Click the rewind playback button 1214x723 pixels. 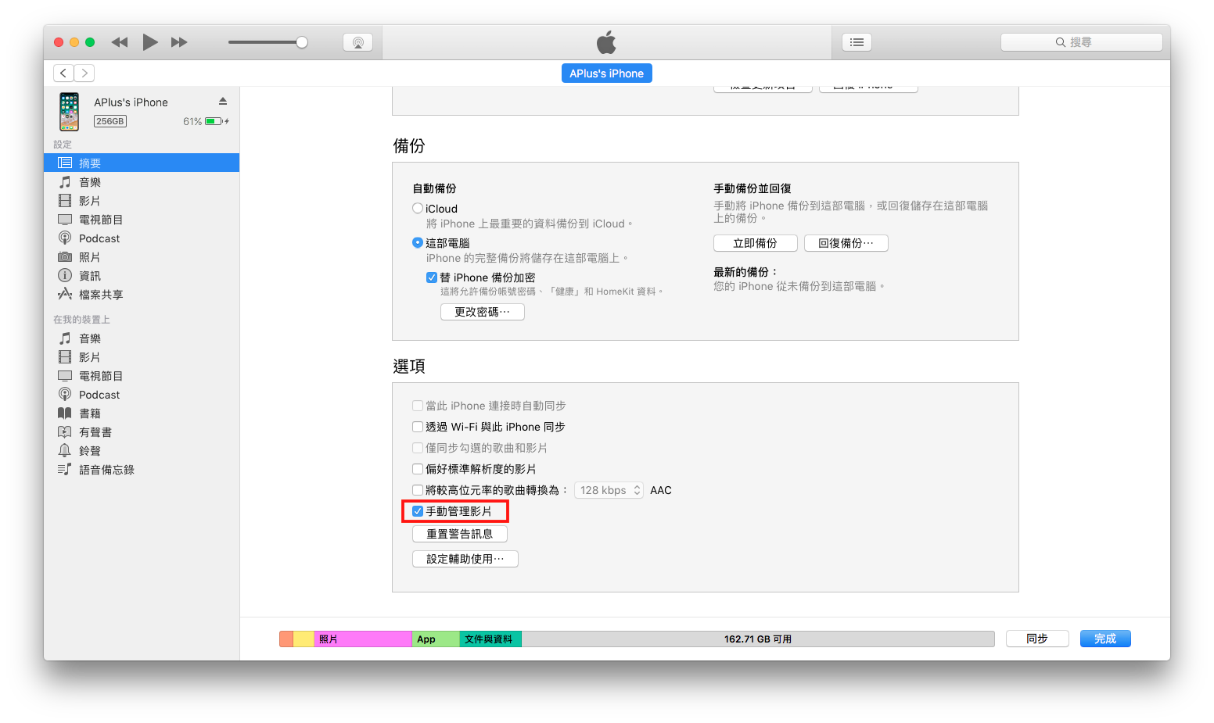click(119, 42)
